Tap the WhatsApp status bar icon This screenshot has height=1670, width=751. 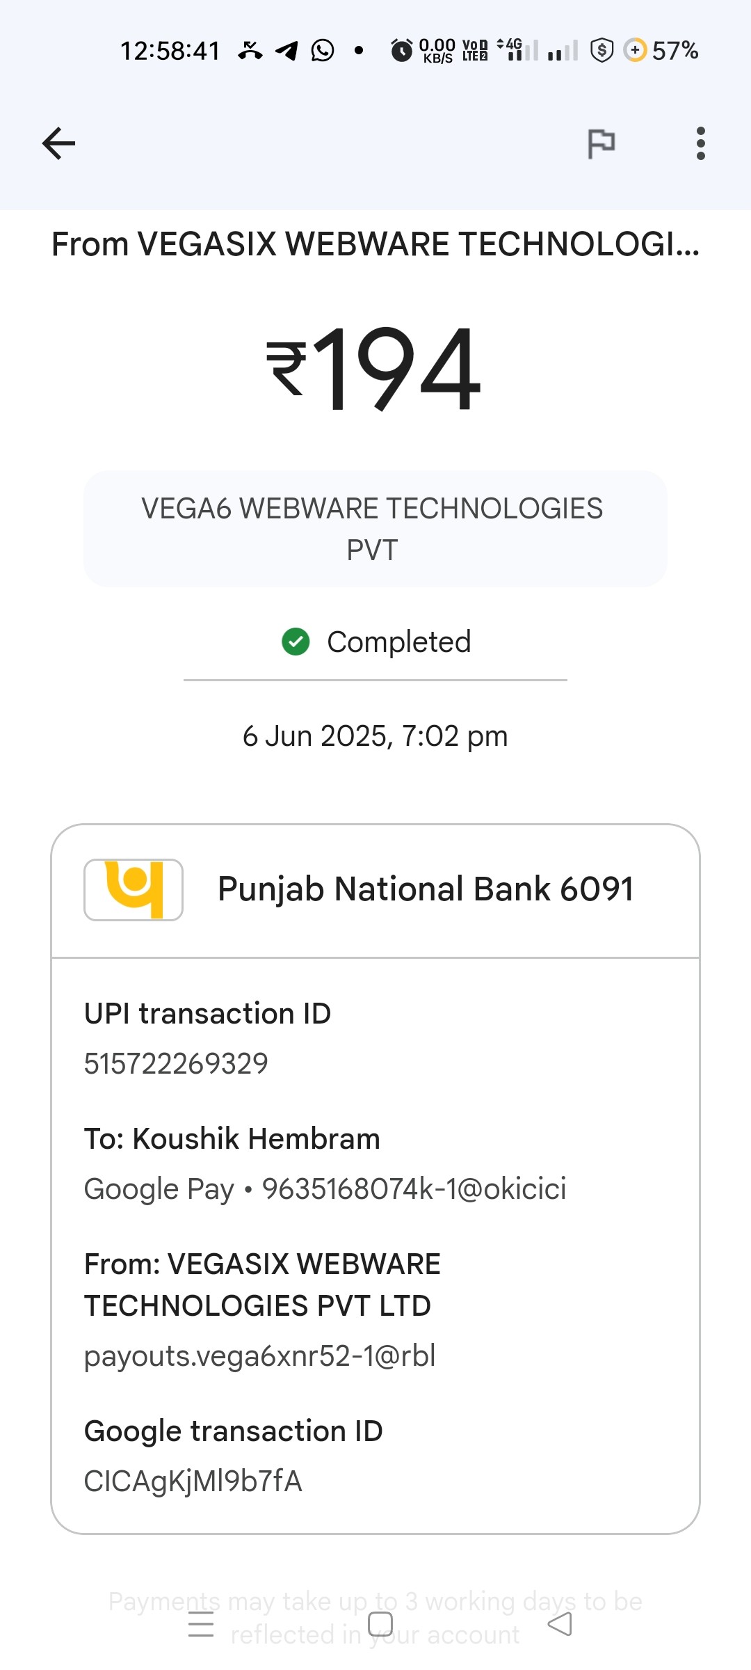click(323, 50)
